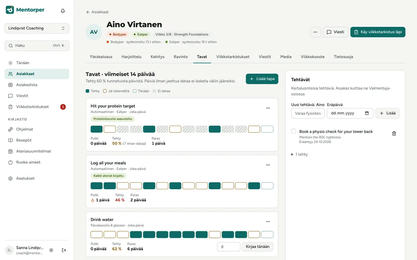Open the Lindqvist Coaching workspace switcher
Screen dimensions: 417x260
(x=37, y=28)
